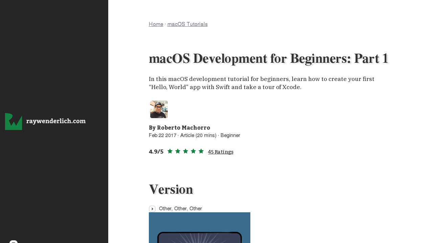Viewport: 433px width, 243px height.
Task: Click the Version section heading
Action: 171,189
